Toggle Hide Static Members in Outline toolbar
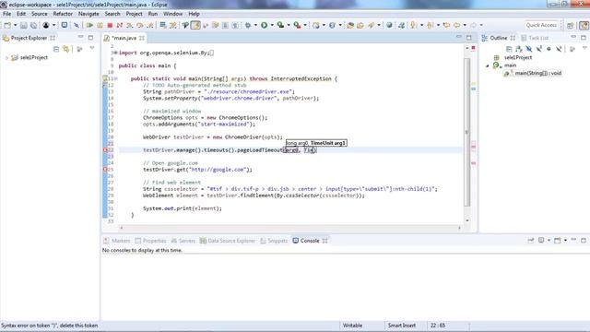The width and height of the screenshot is (590, 332). click(x=539, y=49)
